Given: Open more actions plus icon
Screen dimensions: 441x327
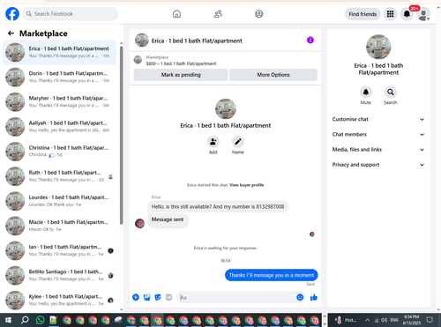Looking at the screenshot, I should [136, 297].
